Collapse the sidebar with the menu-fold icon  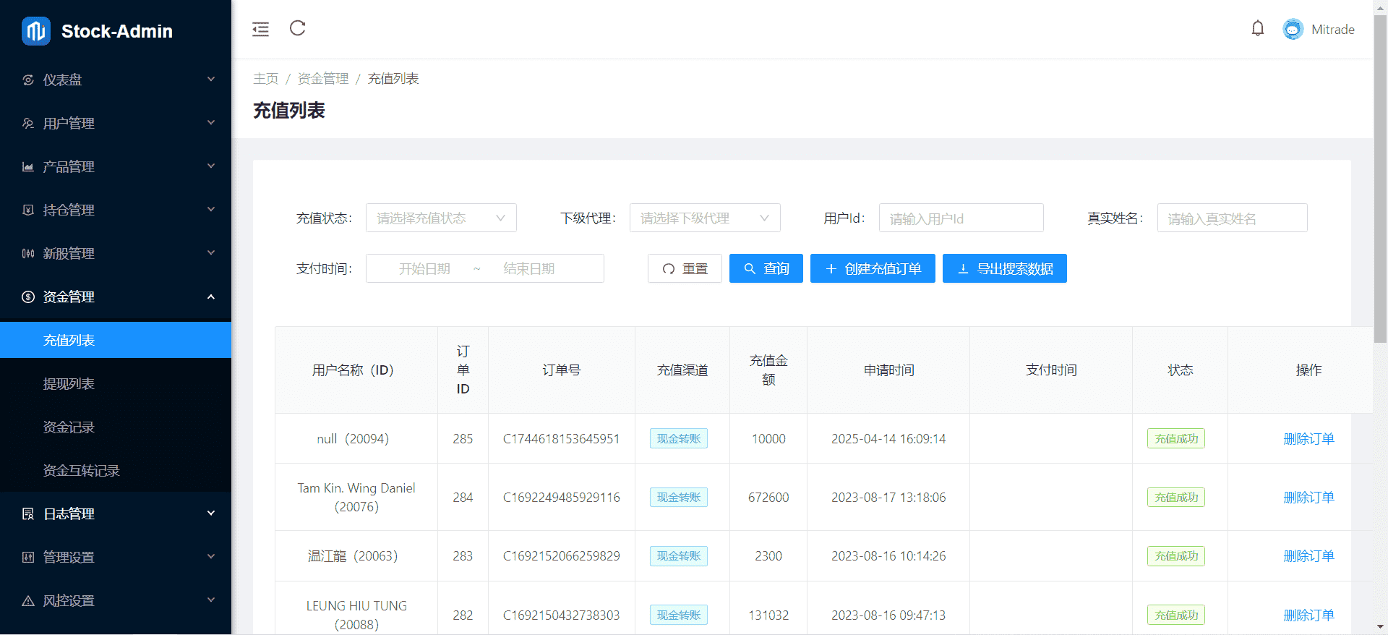(x=260, y=29)
